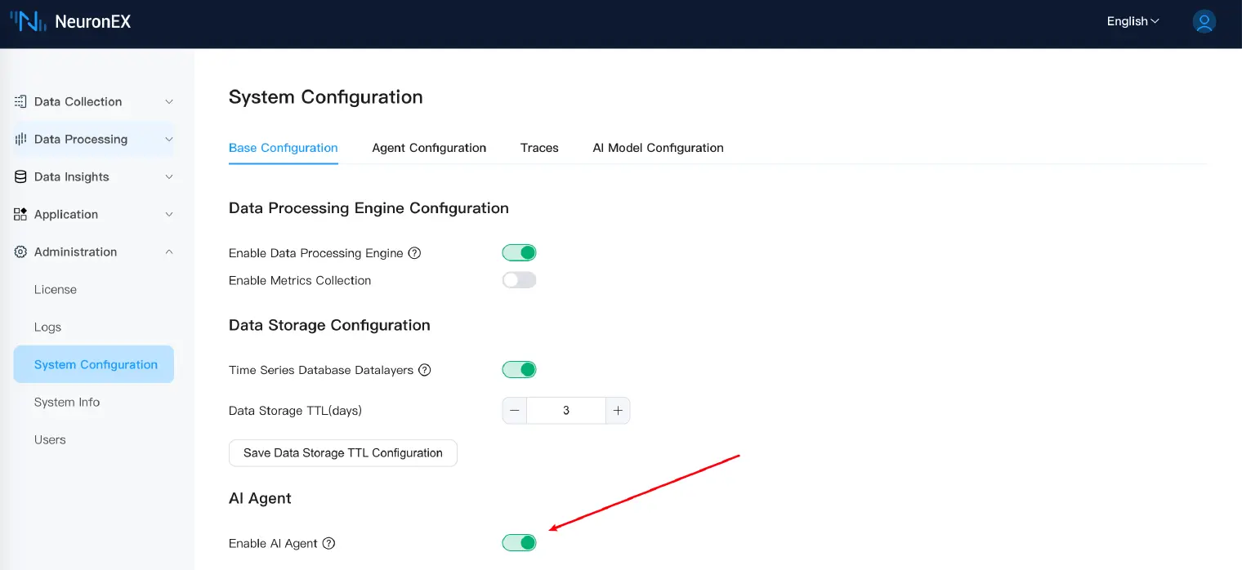
Task: Disable the Data Processing Engine toggle
Action: click(x=519, y=253)
